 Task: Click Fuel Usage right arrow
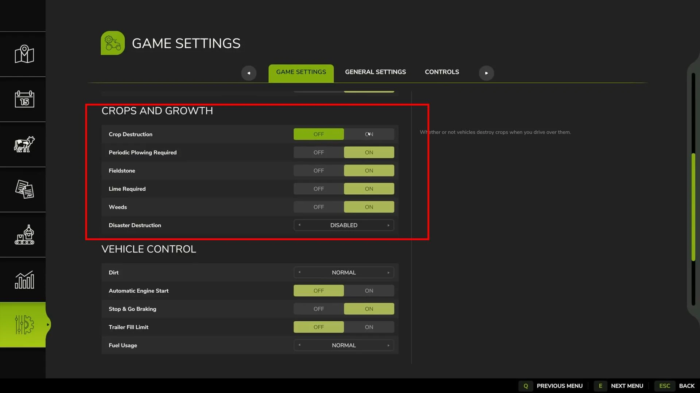[388, 345]
